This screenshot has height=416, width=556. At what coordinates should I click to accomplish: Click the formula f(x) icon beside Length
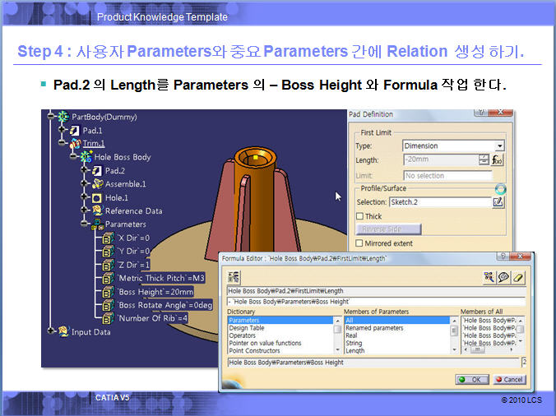tap(497, 160)
